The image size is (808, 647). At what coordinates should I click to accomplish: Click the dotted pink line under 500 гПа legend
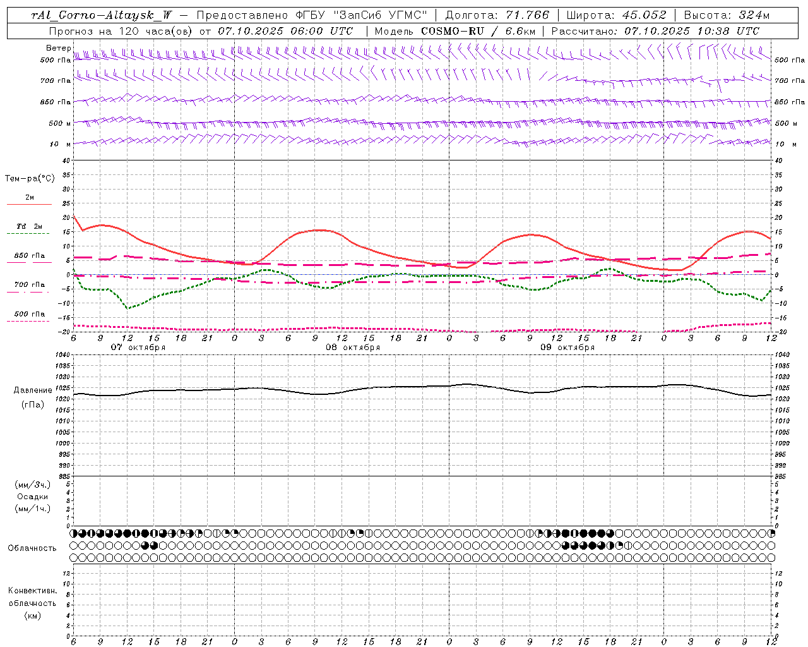pyautogui.click(x=28, y=322)
